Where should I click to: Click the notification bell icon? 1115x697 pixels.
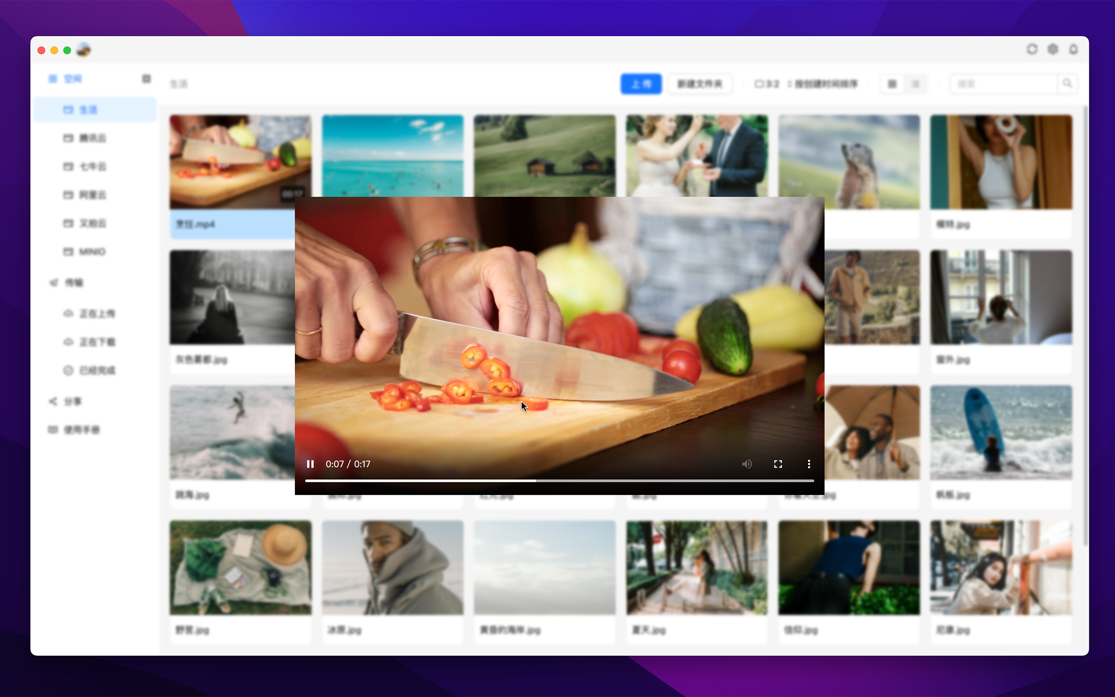pyautogui.click(x=1074, y=49)
